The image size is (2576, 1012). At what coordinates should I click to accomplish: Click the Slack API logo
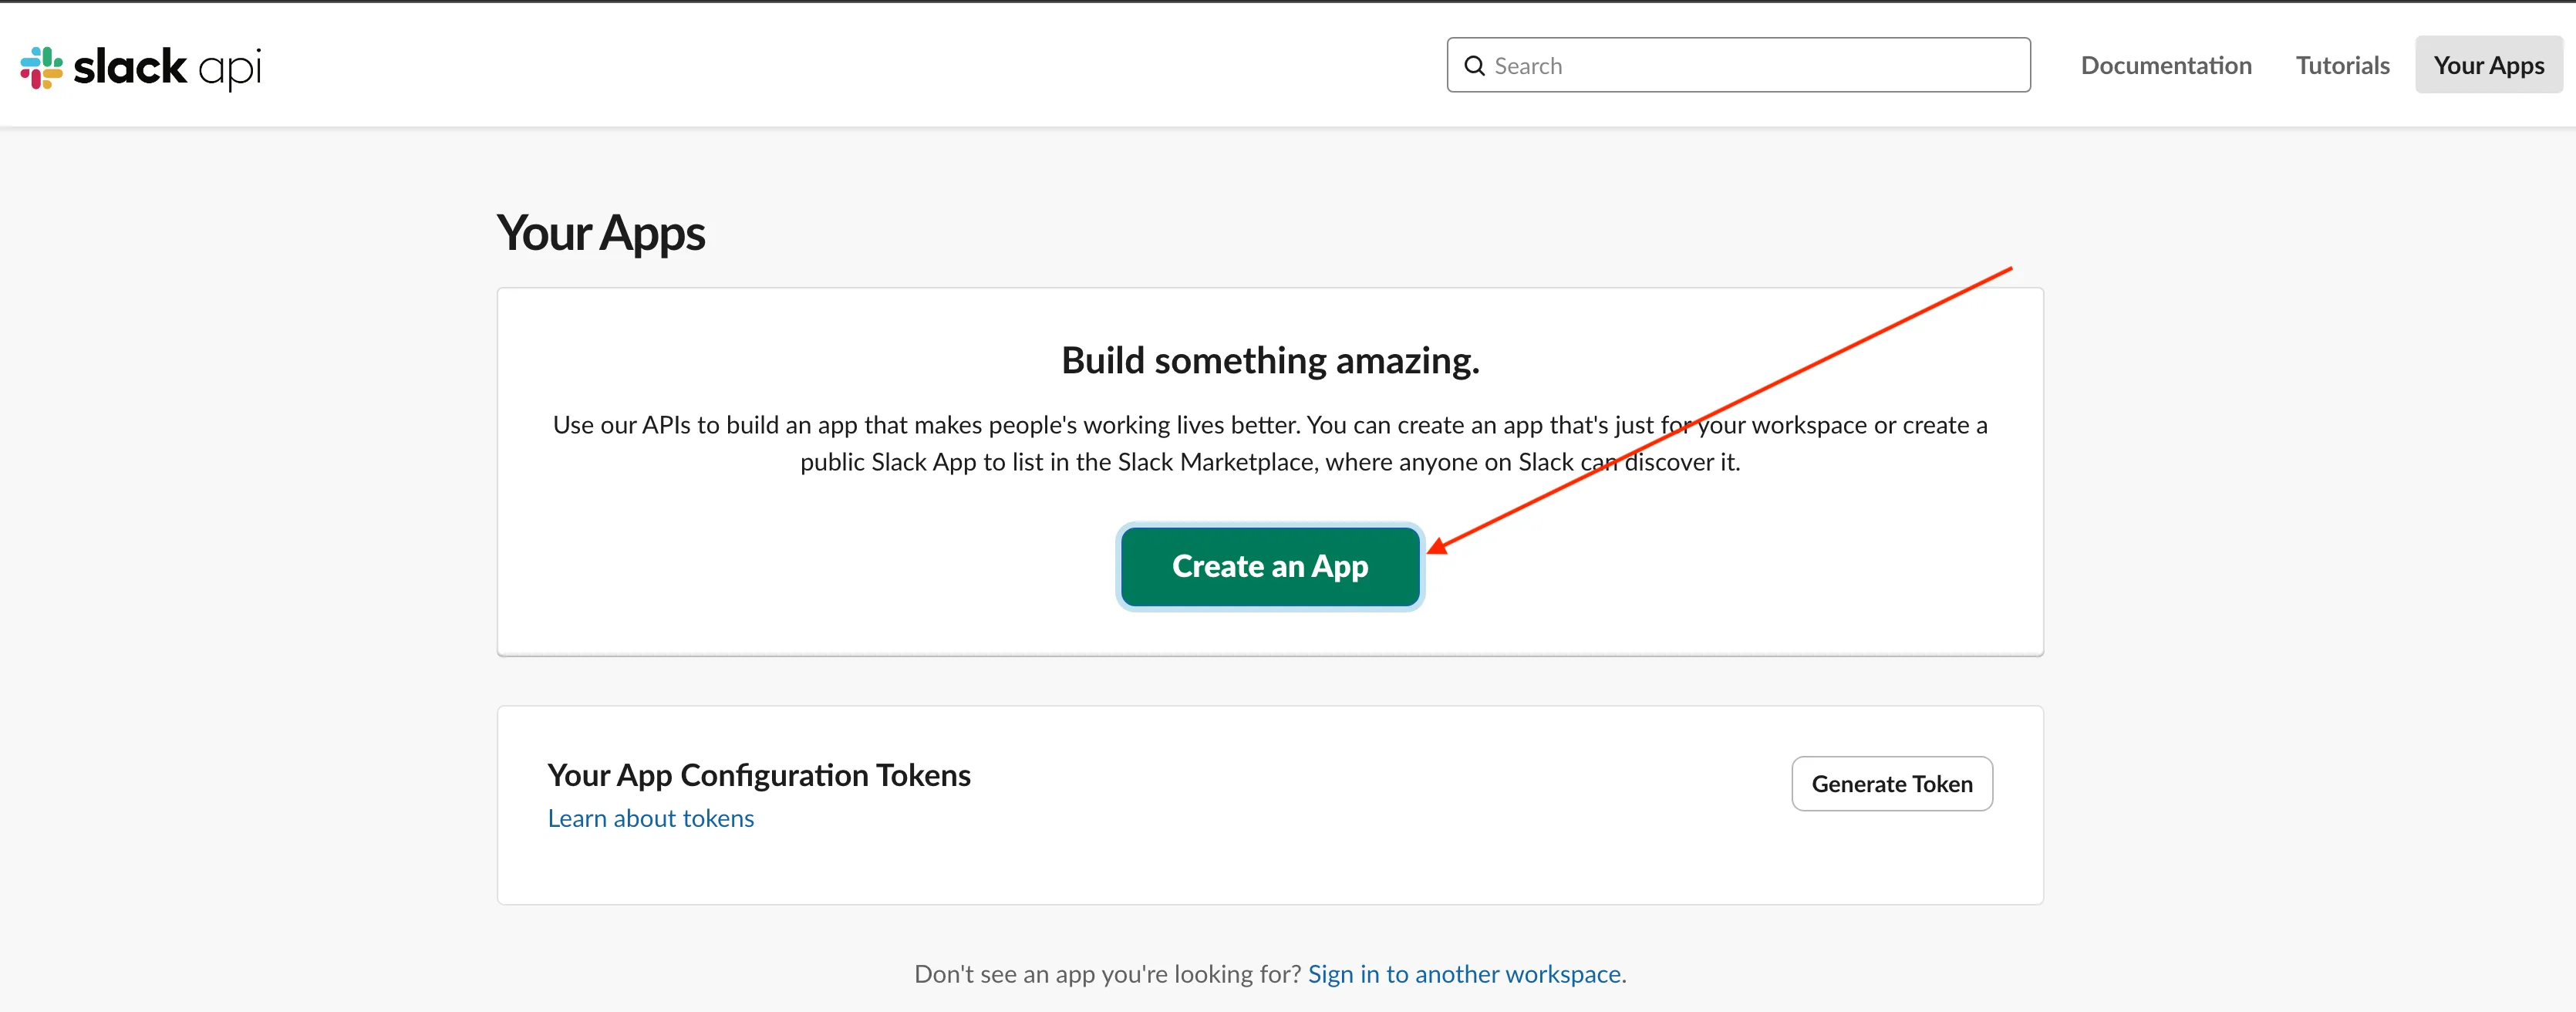coord(141,67)
